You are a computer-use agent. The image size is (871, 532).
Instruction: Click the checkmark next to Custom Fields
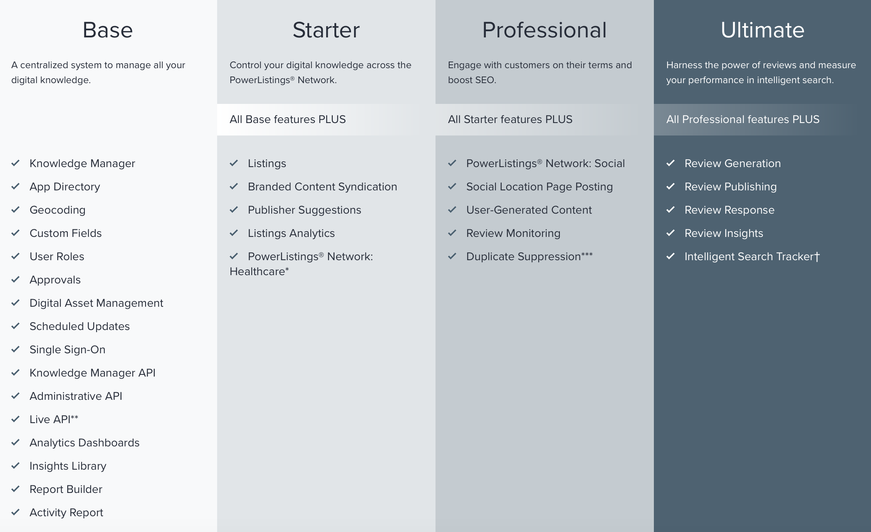[x=15, y=233]
